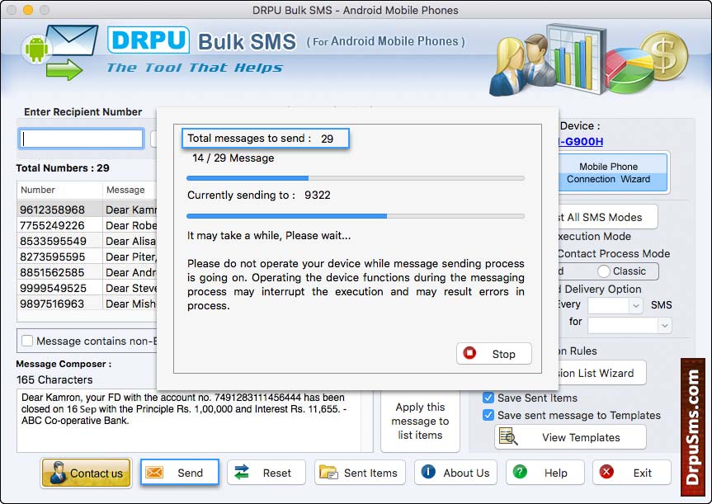The height and width of the screenshot is (504, 712).
Task: Click 'Total messages to send : 29' field
Action: [266, 139]
